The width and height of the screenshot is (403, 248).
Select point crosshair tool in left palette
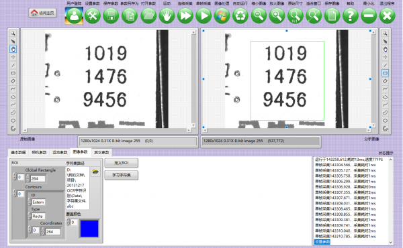pyautogui.click(x=13, y=57)
